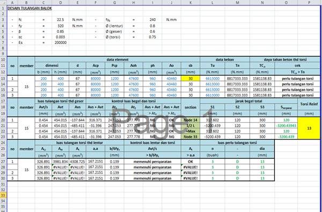Click 'luas perlu tulangan torsi' header
Image resolution: width=322 pixels, height=212 pixels.
(x=237, y=143)
